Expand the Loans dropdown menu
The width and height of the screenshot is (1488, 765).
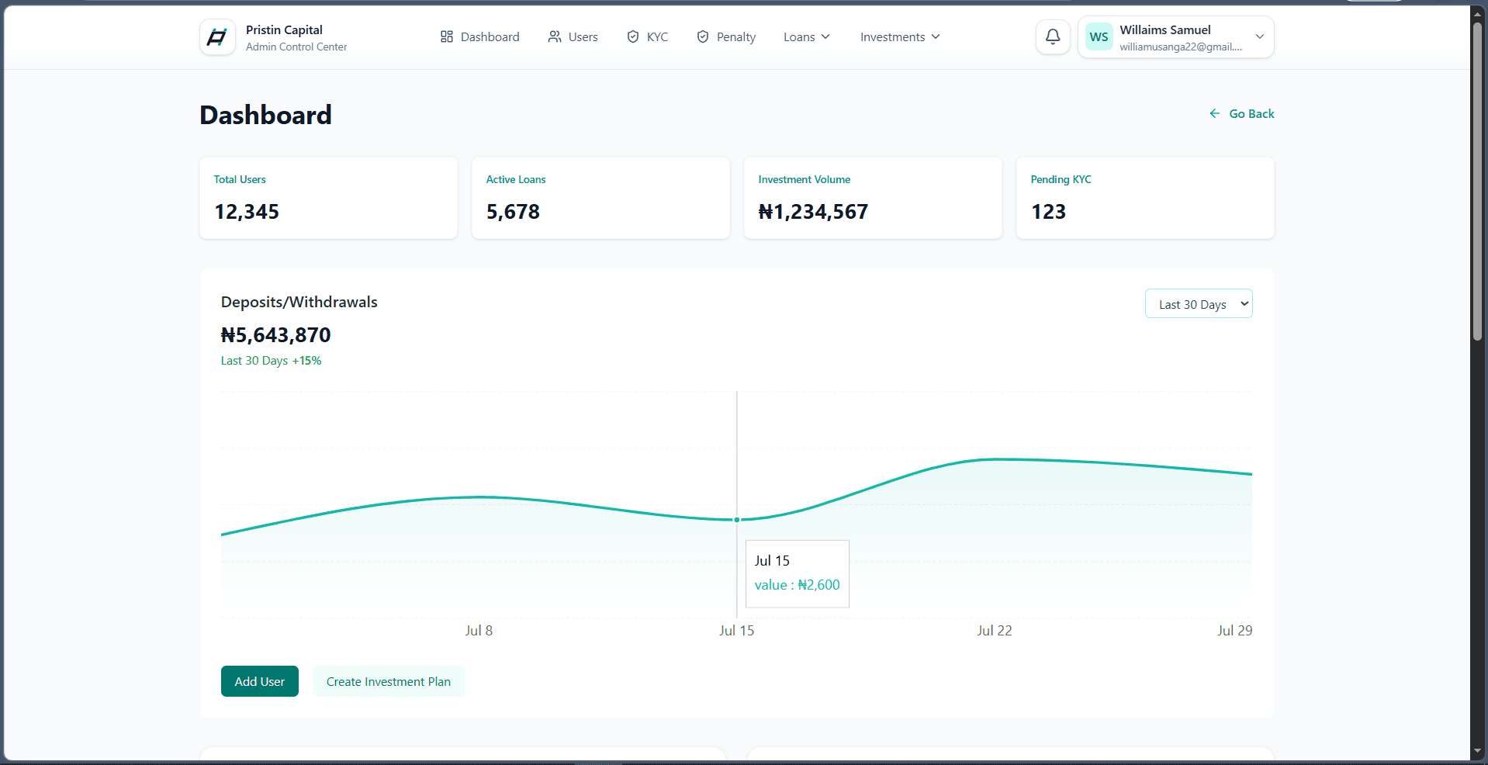click(x=807, y=36)
